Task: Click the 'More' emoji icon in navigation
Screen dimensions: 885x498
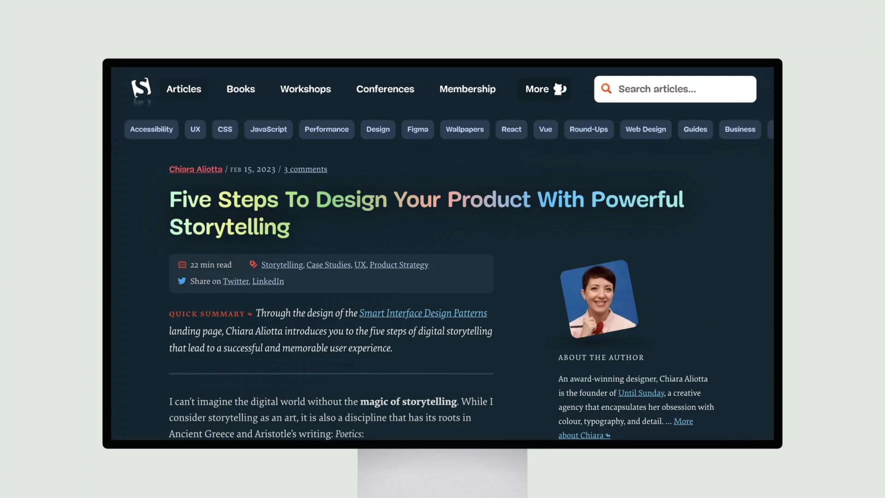Action: pyautogui.click(x=559, y=89)
